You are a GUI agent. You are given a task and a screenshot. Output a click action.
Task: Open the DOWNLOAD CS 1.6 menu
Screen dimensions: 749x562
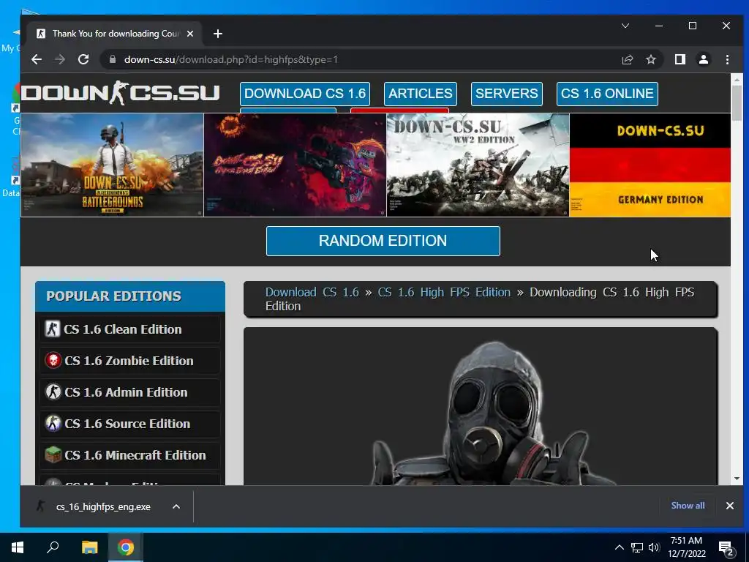(x=305, y=94)
